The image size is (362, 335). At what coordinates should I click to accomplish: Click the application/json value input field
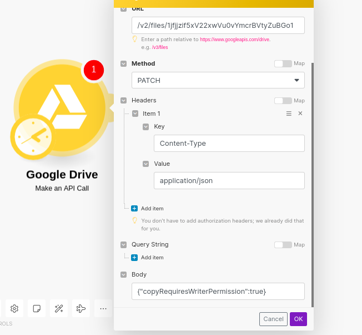pyautogui.click(x=229, y=180)
